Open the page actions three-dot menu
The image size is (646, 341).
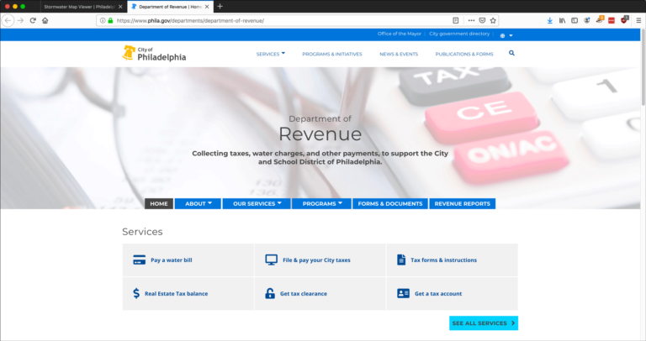coord(471,20)
